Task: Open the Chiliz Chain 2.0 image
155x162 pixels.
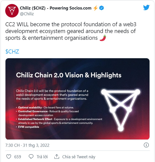Action: [x=77, y=99]
